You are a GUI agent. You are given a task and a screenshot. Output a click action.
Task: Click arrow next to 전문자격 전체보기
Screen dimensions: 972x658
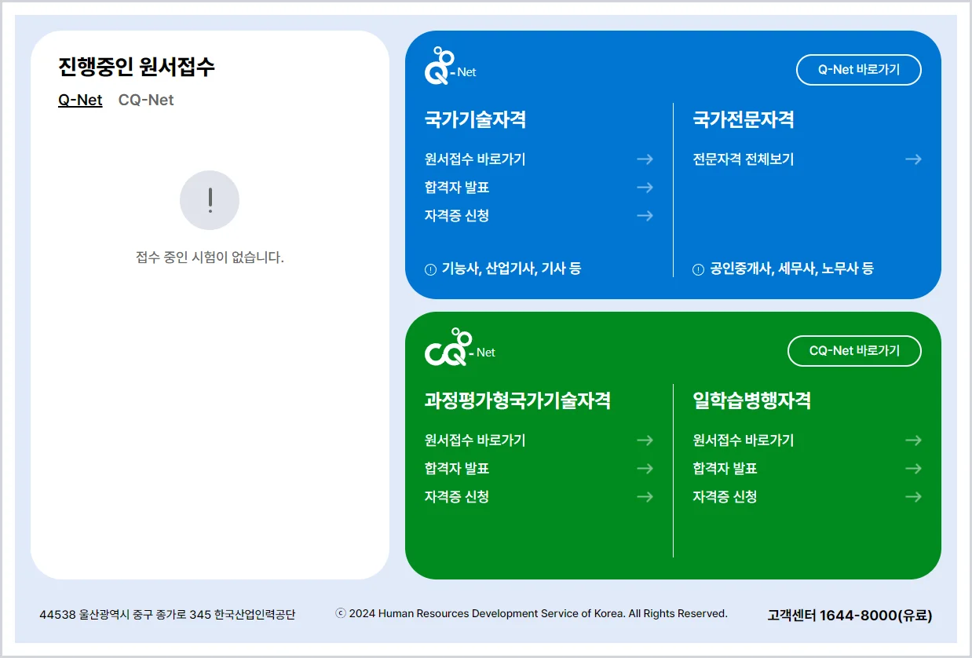pyautogui.click(x=913, y=159)
